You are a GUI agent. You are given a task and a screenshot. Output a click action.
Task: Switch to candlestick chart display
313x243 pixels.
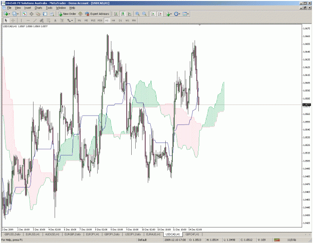[x=123, y=14]
